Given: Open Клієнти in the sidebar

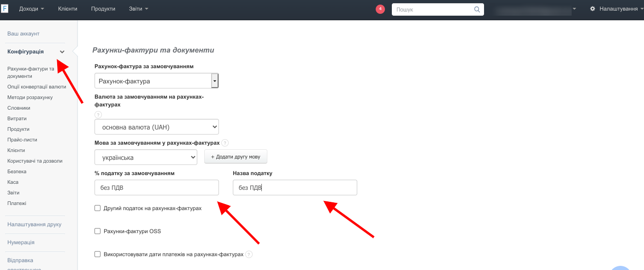Looking at the screenshot, I should click(x=16, y=150).
